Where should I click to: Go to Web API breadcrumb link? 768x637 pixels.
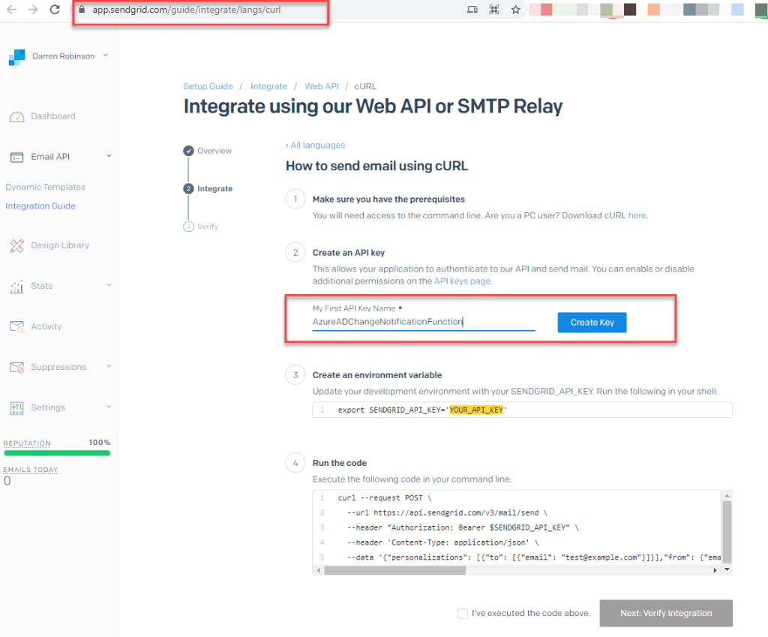click(x=322, y=86)
